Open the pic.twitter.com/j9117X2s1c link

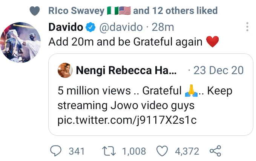point(127,120)
